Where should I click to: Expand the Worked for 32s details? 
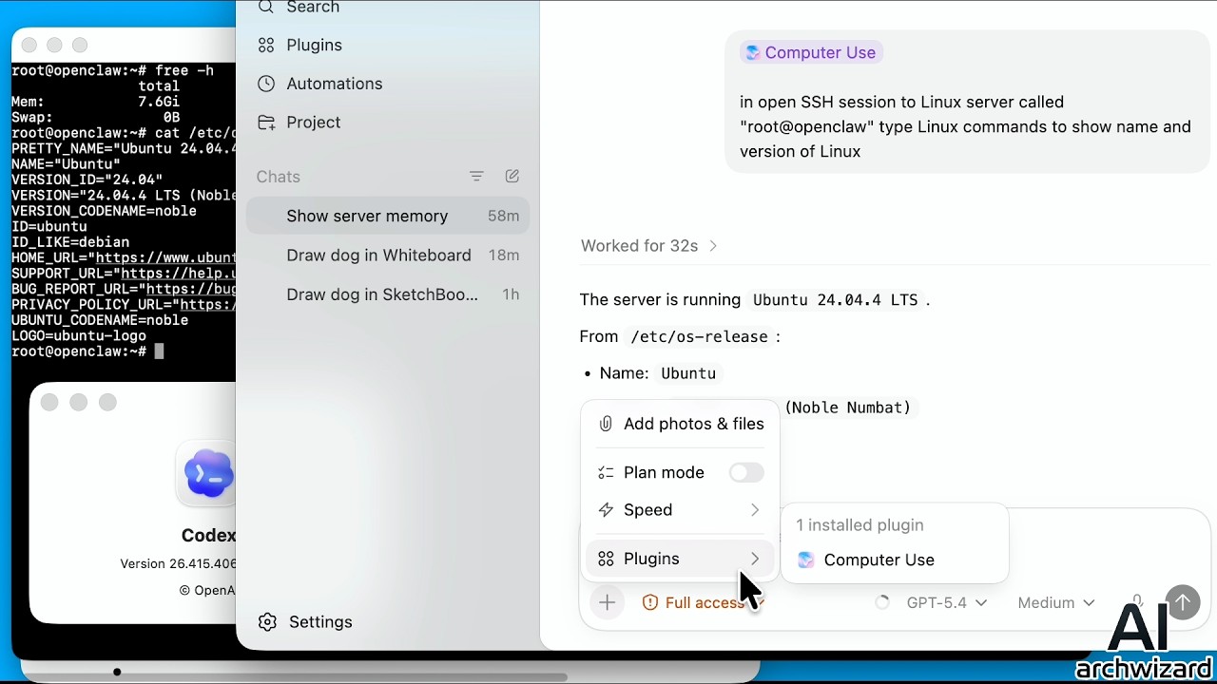click(649, 245)
